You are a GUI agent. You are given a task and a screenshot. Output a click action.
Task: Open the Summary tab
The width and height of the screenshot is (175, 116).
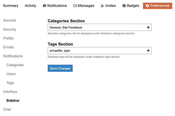(x=11, y=6)
